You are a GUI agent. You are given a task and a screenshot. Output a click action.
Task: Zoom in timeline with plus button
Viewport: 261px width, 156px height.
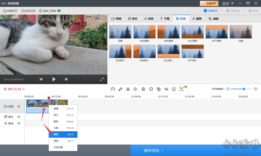click(x=256, y=89)
